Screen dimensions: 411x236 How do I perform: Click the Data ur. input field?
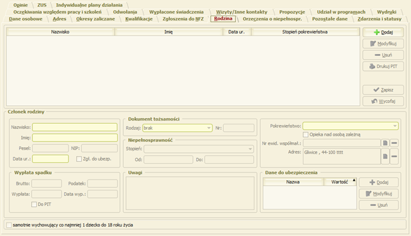pos(50,159)
